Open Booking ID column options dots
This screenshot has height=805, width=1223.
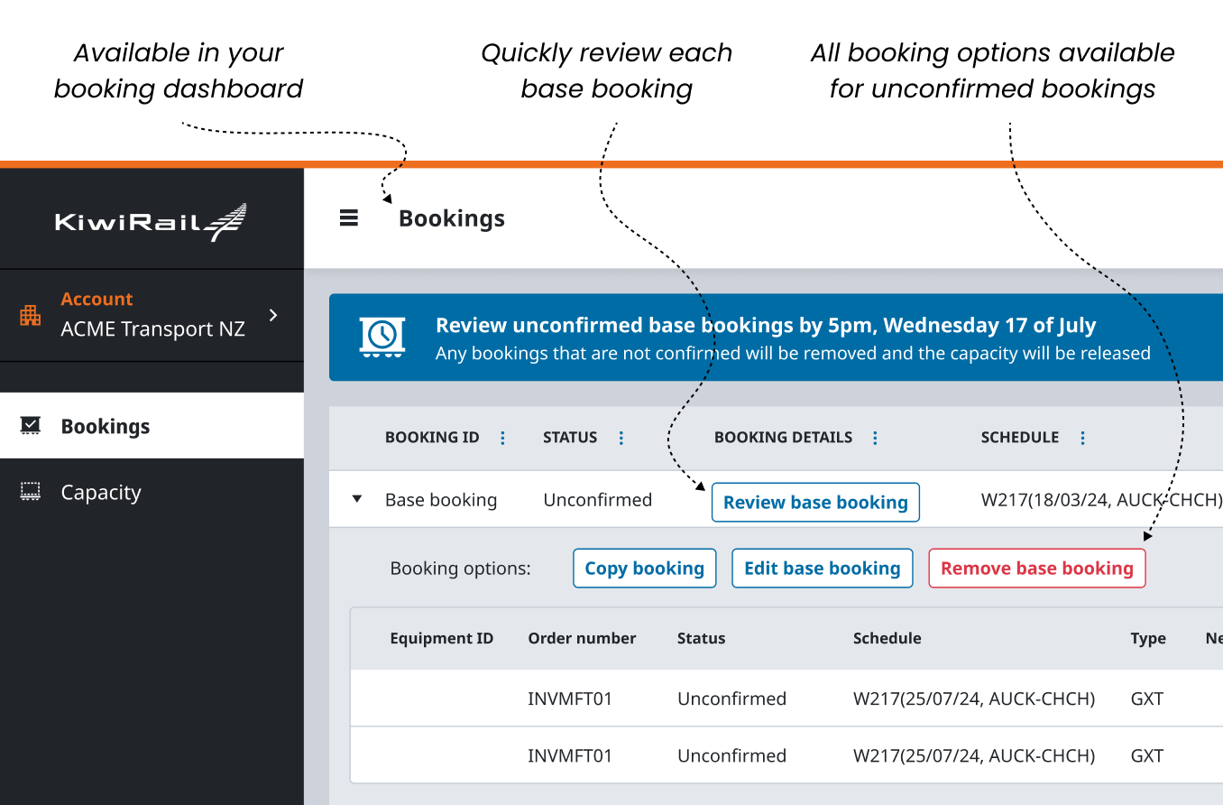click(502, 438)
